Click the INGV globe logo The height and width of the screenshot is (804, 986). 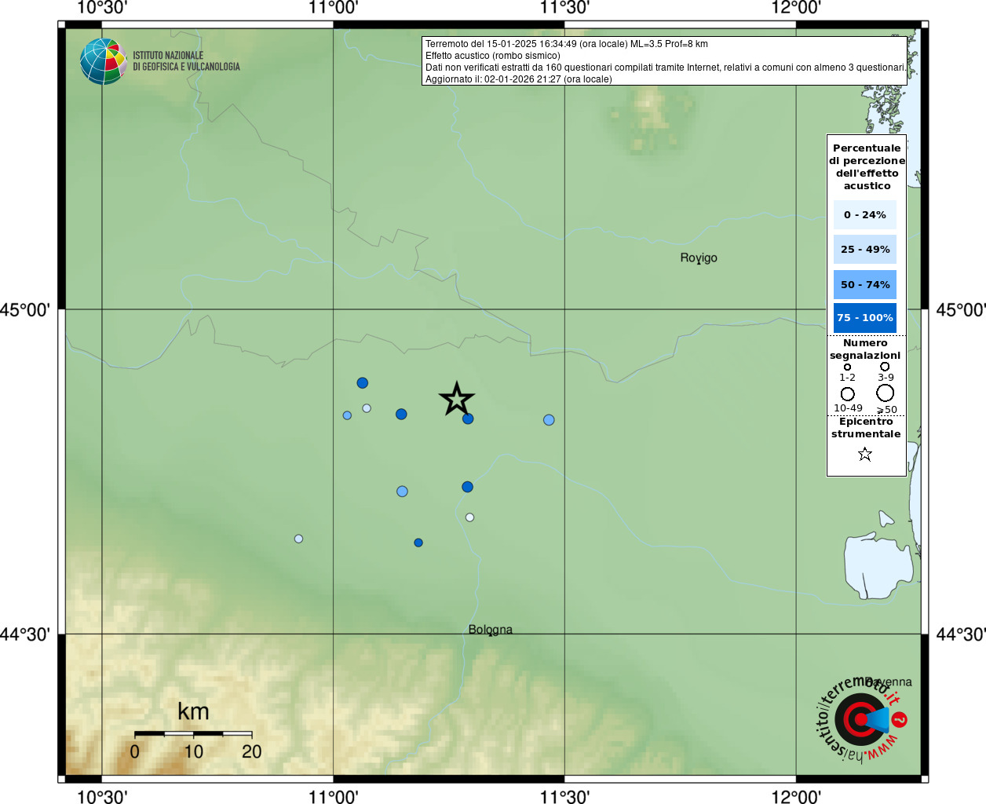pos(104,61)
